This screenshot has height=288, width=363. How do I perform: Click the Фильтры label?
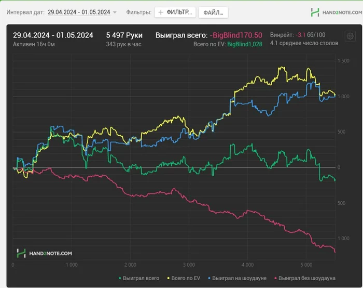pos(138,12)
